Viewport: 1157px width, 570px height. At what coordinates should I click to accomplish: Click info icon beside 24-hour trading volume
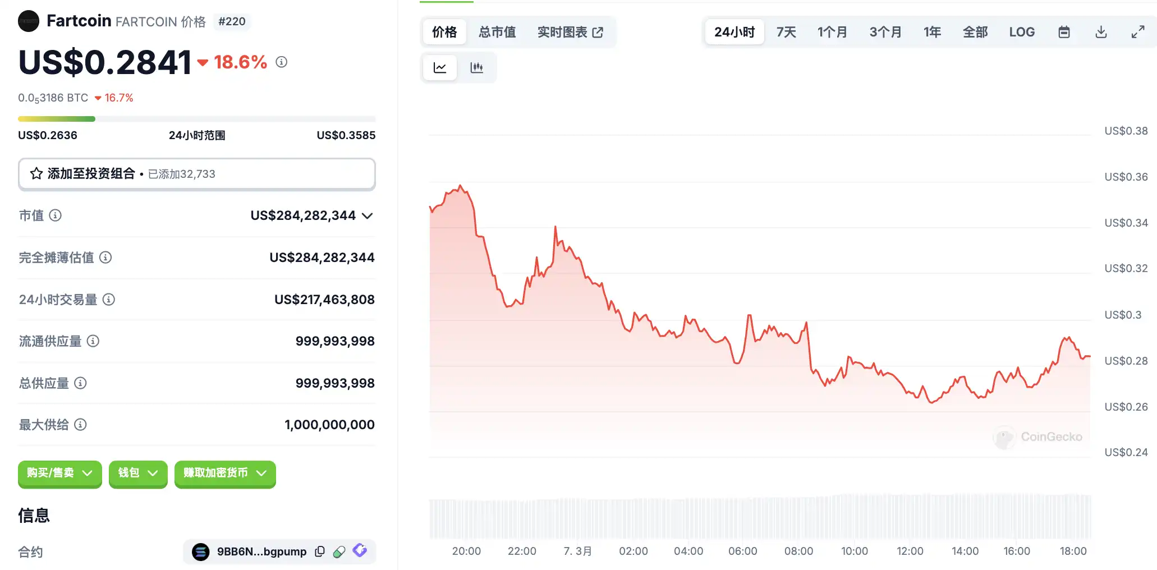point(109,300)
